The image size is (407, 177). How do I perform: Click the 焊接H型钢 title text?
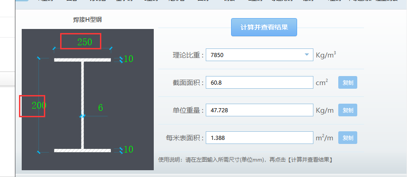[x=87, y=20]
